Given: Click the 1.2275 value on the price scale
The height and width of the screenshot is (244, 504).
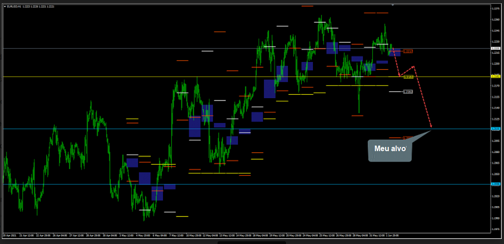Looking at the screenshot, I should [496, 8].
